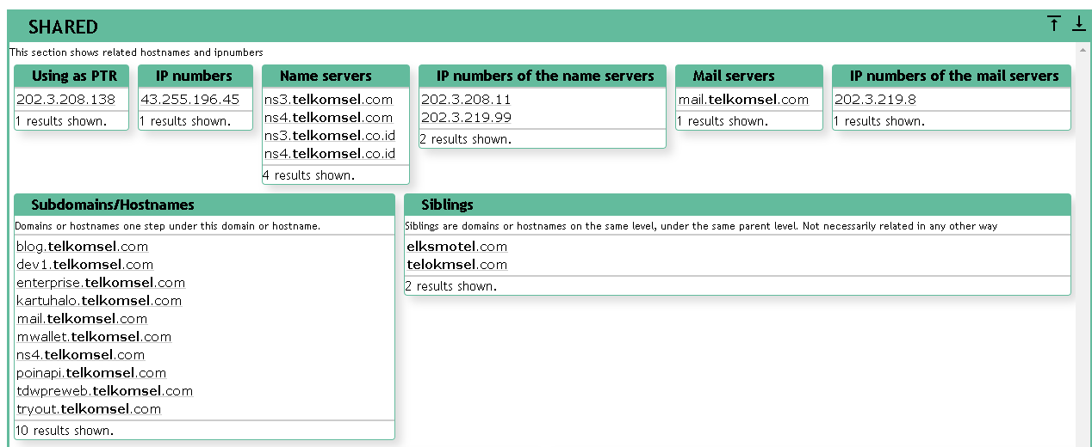Open name server ns4.telkomsel.com
Viewport: 1092px width, 447px height.
pyautogui.click(x=328, y=118)
